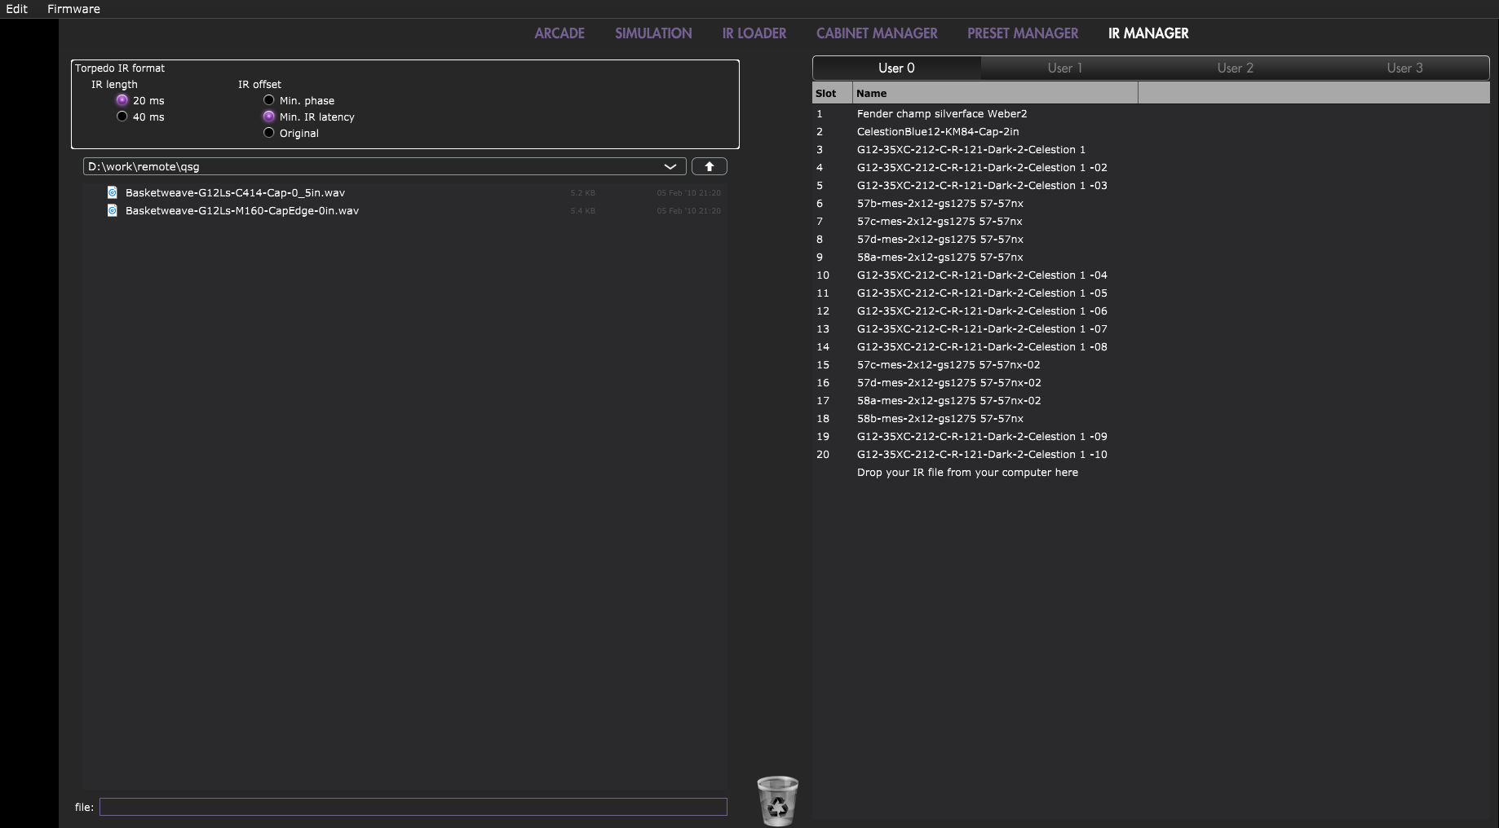Screen dimensions: 1499x828
Task: Open the Edit menu
Action: [x=16, y=9]
